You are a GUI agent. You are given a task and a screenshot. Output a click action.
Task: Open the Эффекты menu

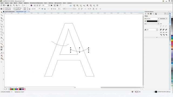[x=26, y=3]
